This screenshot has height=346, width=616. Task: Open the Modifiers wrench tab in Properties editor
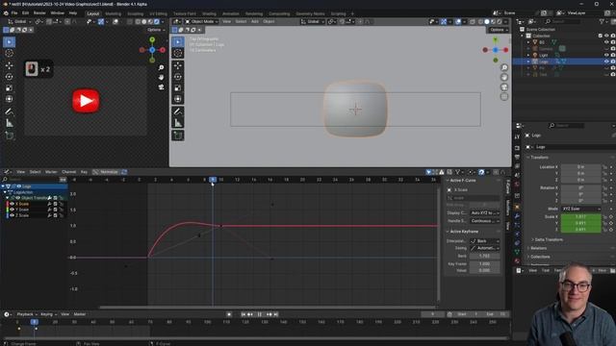pyautogui.click(x=517, y=216)
